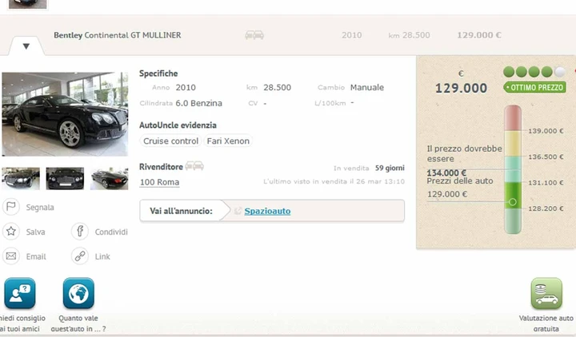Open Valutazione auto gratuita icon
576x337 pixels.
coord(546,293)
